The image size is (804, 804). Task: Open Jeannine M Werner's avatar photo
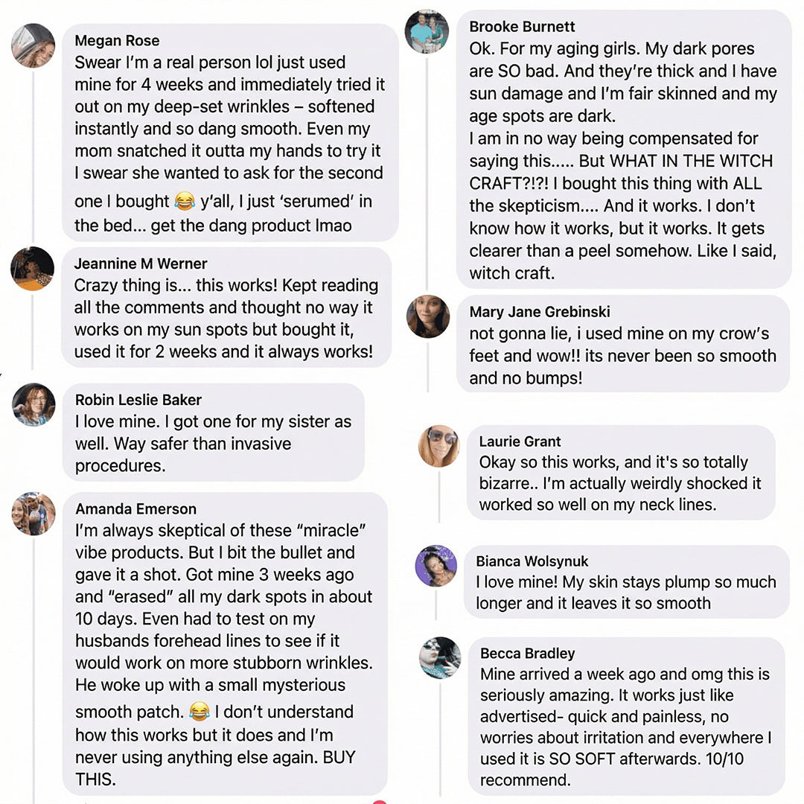click(32, 268)
